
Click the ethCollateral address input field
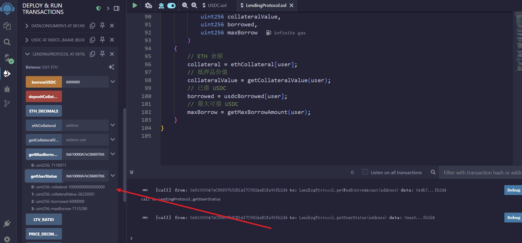(85, 125)
